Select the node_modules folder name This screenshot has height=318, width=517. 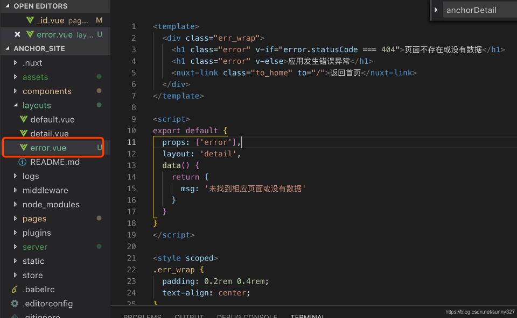click(51, 205)
